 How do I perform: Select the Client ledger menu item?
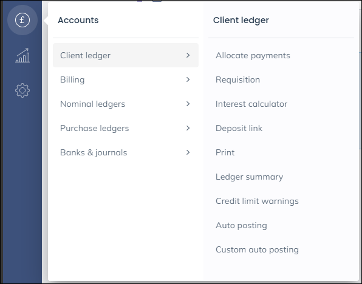click(x=126, y=55)
